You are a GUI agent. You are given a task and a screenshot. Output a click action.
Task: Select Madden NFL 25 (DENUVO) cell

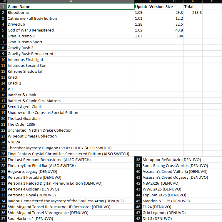click(x=182, y=201)
